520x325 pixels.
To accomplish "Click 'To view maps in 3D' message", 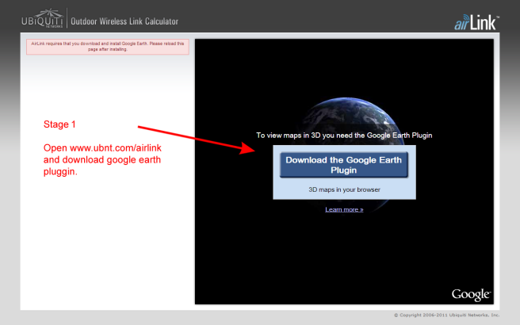I will (x=344, y=136).
